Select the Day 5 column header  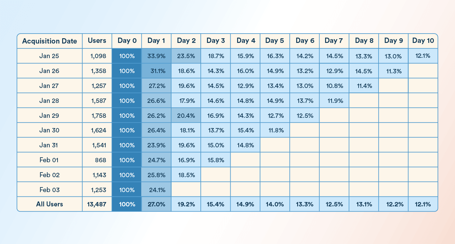pos(275,41)
